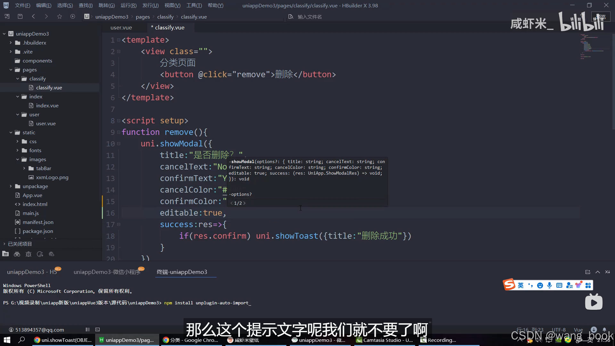This screenshot has height=346, width=615.
Task: Collapse the pages folder
Action: (x=11, y=70)
